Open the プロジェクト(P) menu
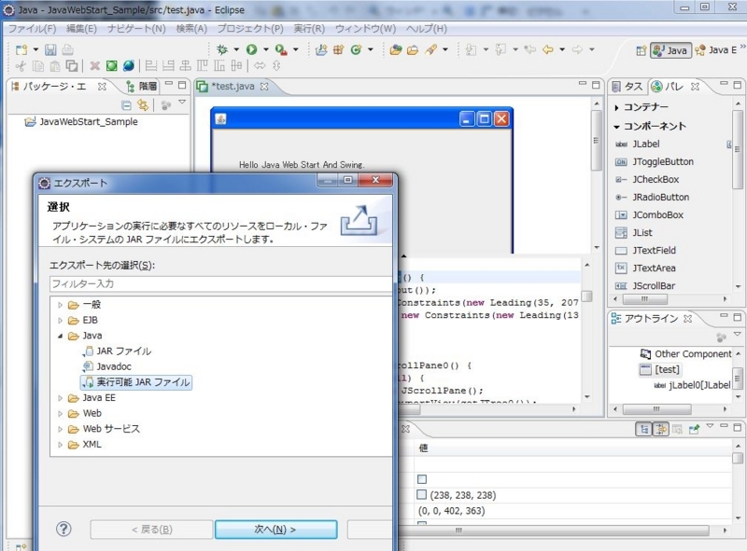Viewport: 747px width, 551px height. pos(250,29)
